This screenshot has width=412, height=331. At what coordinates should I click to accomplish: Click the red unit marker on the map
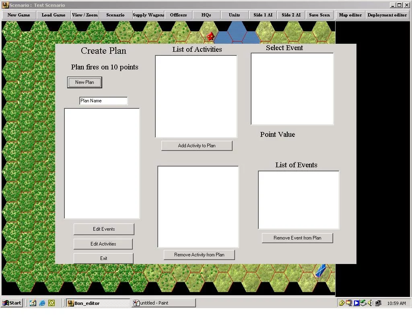(x=210, y=36)
